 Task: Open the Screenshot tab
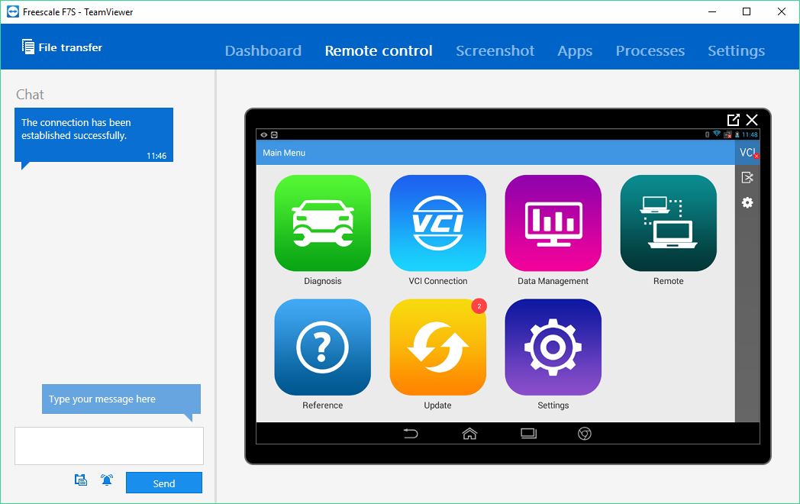[495, 50]
